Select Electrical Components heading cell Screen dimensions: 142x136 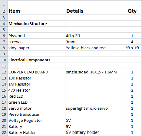[36, 60]
